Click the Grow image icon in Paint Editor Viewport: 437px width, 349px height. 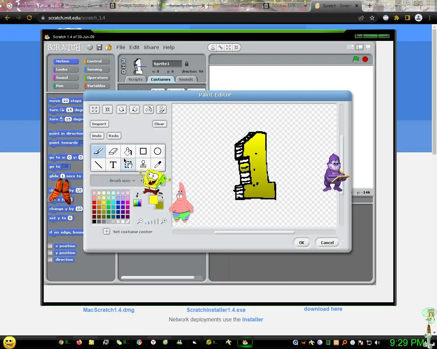click(95, 109)
